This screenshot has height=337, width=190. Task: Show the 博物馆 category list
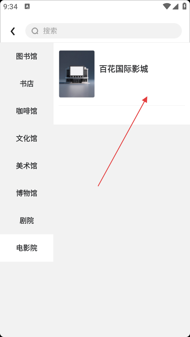coord(27,193)
